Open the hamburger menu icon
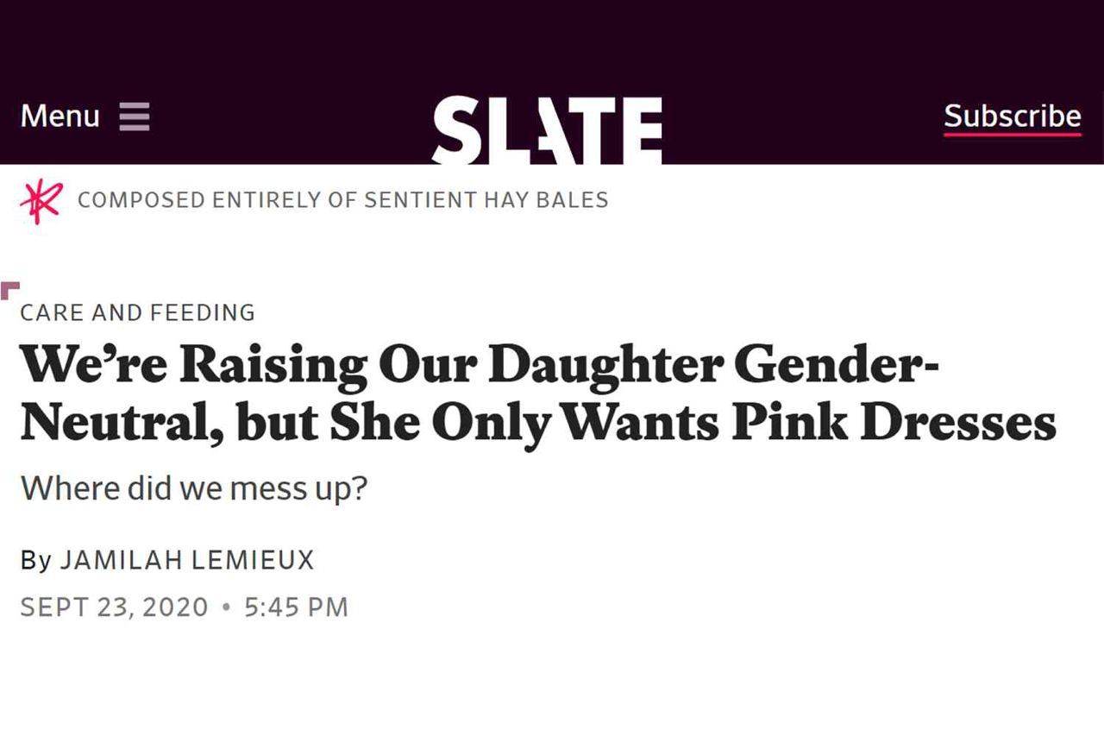The height and width of the screenshot is (736, 1104). tap(135, 116)
